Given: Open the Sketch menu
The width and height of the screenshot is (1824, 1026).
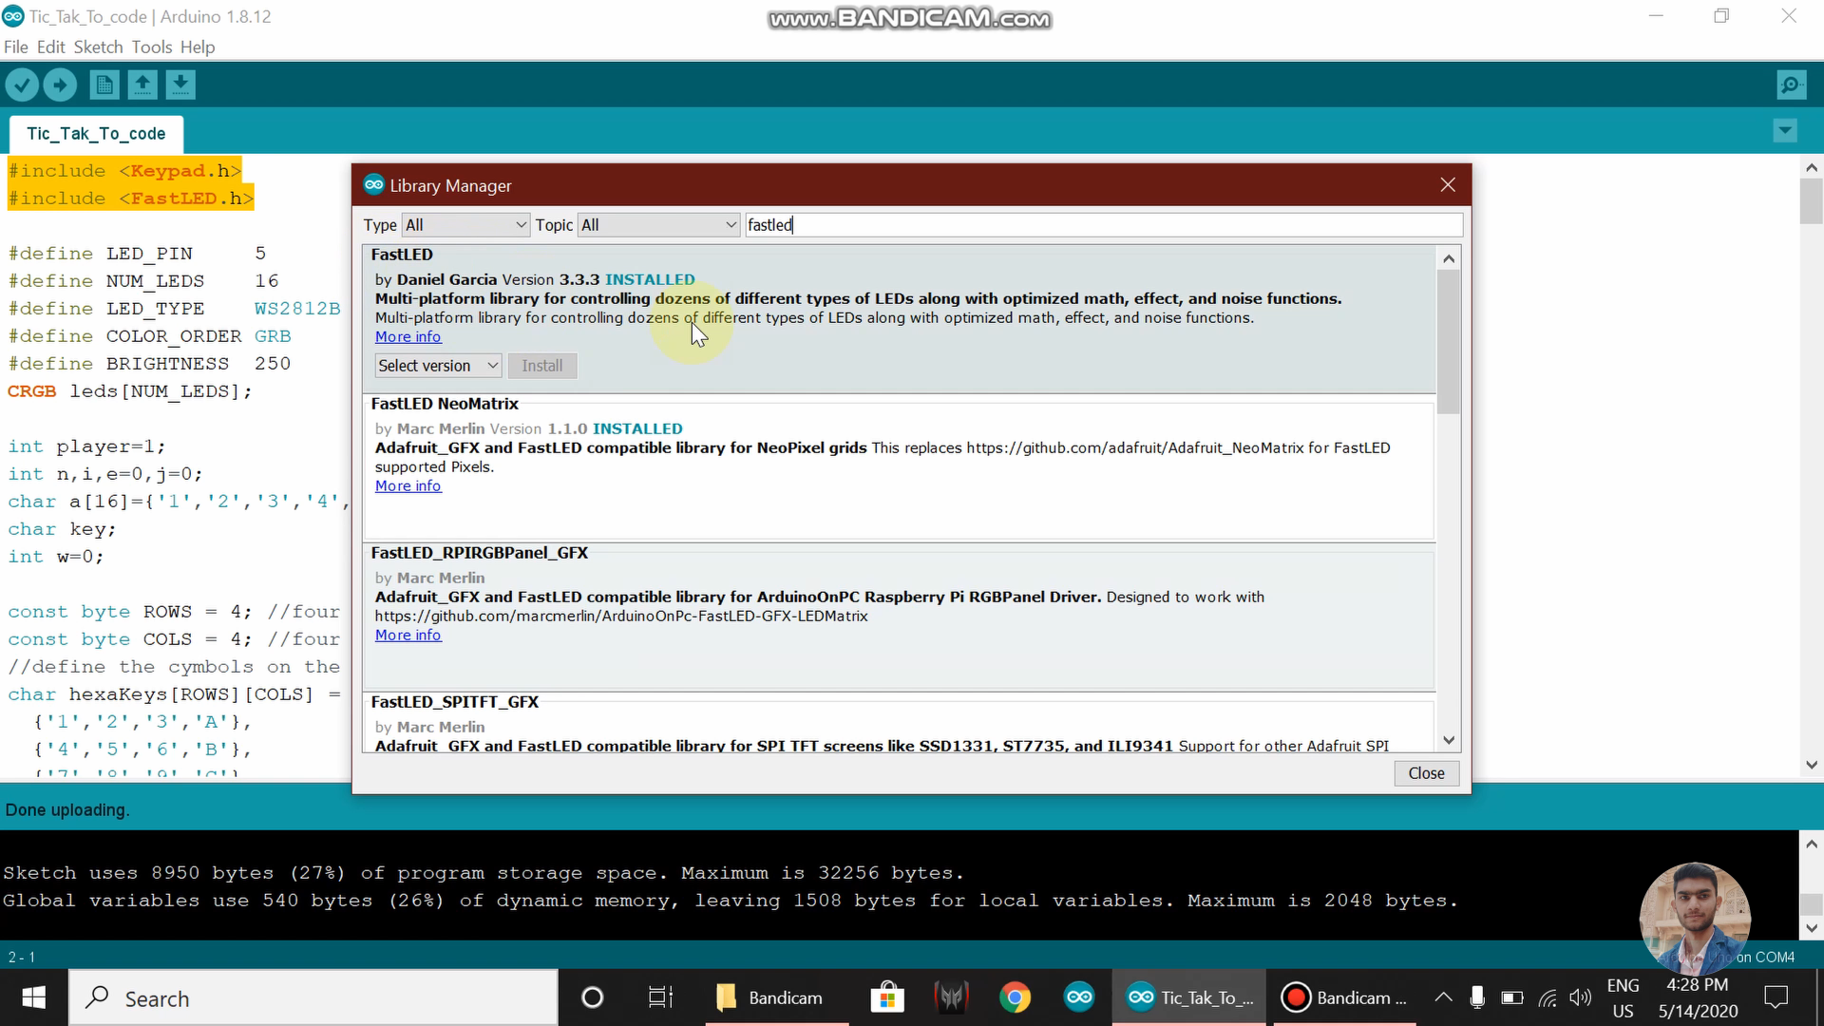Looking at the screenshot, I should 98,47.
